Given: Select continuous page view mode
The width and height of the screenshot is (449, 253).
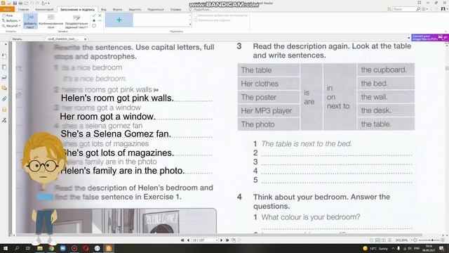Looking at the screenshot, I should coord(377,240).
